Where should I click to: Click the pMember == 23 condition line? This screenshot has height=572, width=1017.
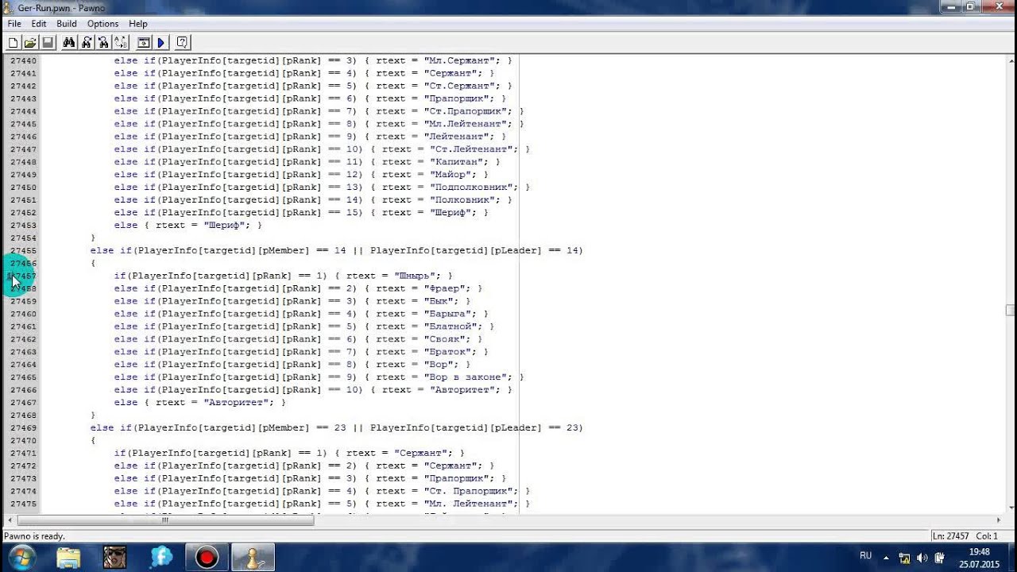[336, 427]
